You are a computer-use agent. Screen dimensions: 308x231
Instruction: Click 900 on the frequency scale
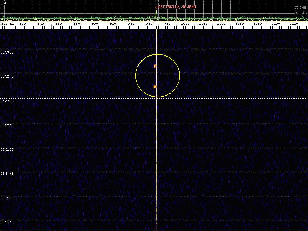pos(95,23)
